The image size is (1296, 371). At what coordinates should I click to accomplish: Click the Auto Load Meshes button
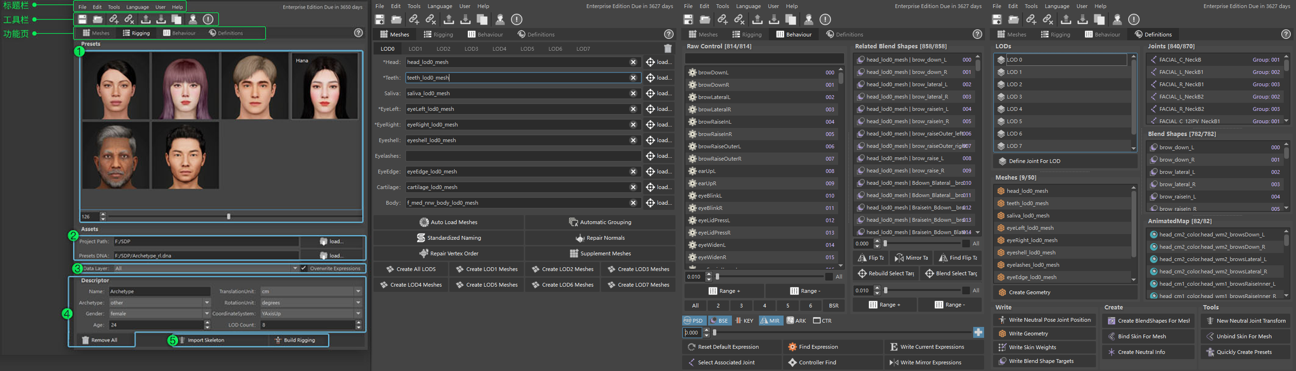448,222
